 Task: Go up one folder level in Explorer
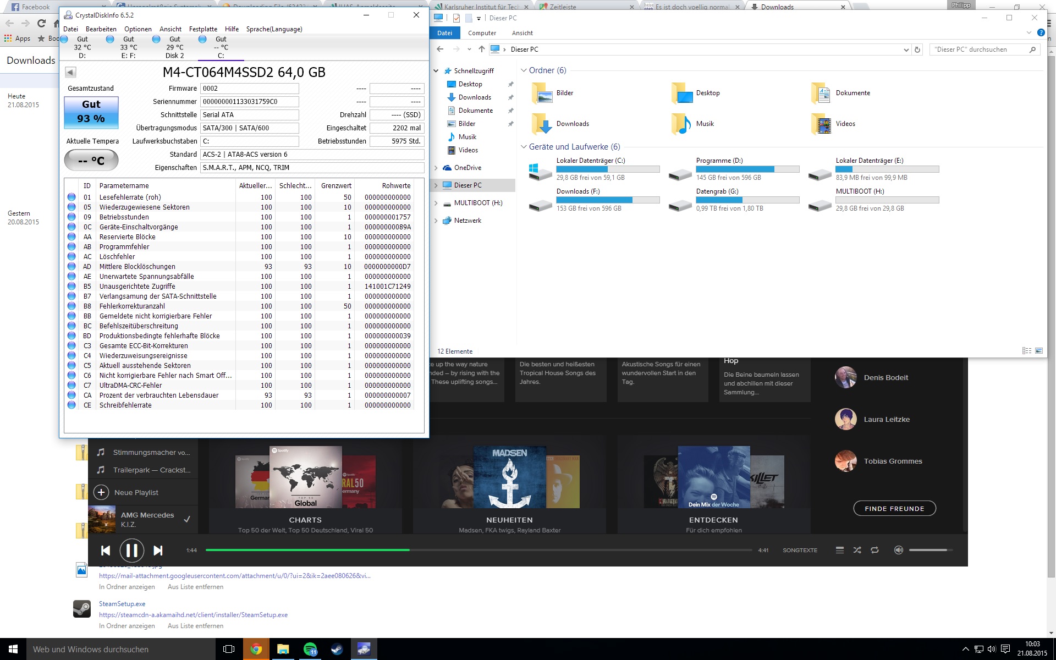coord(481,50)
